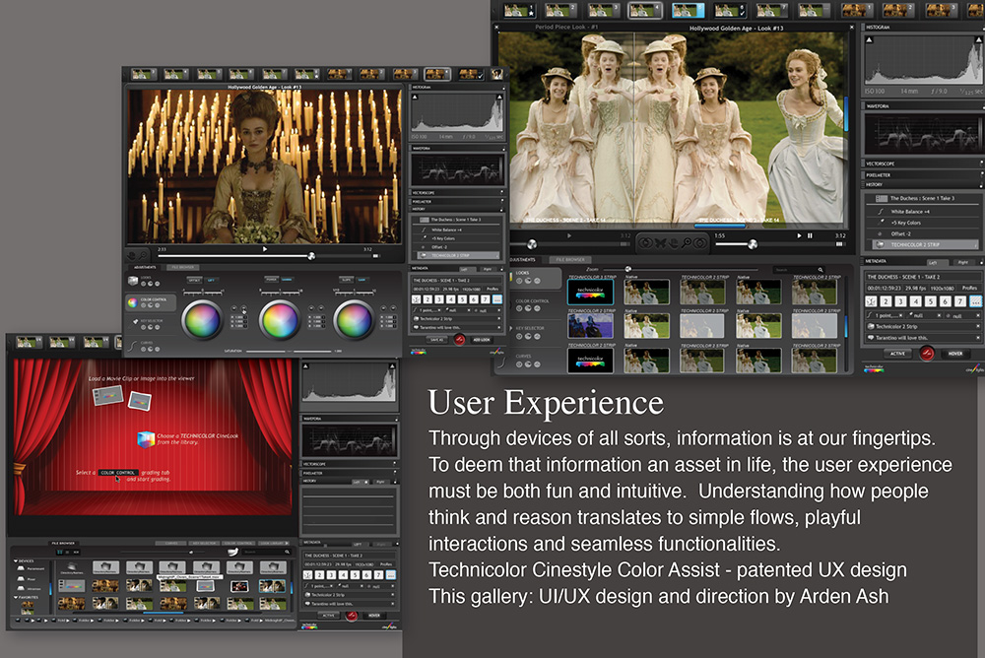Toggle the Active button in top-right panel

click(898, 353)
